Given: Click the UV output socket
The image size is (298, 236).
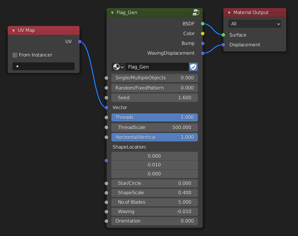Looking at the screenshot, I should 79,42.
